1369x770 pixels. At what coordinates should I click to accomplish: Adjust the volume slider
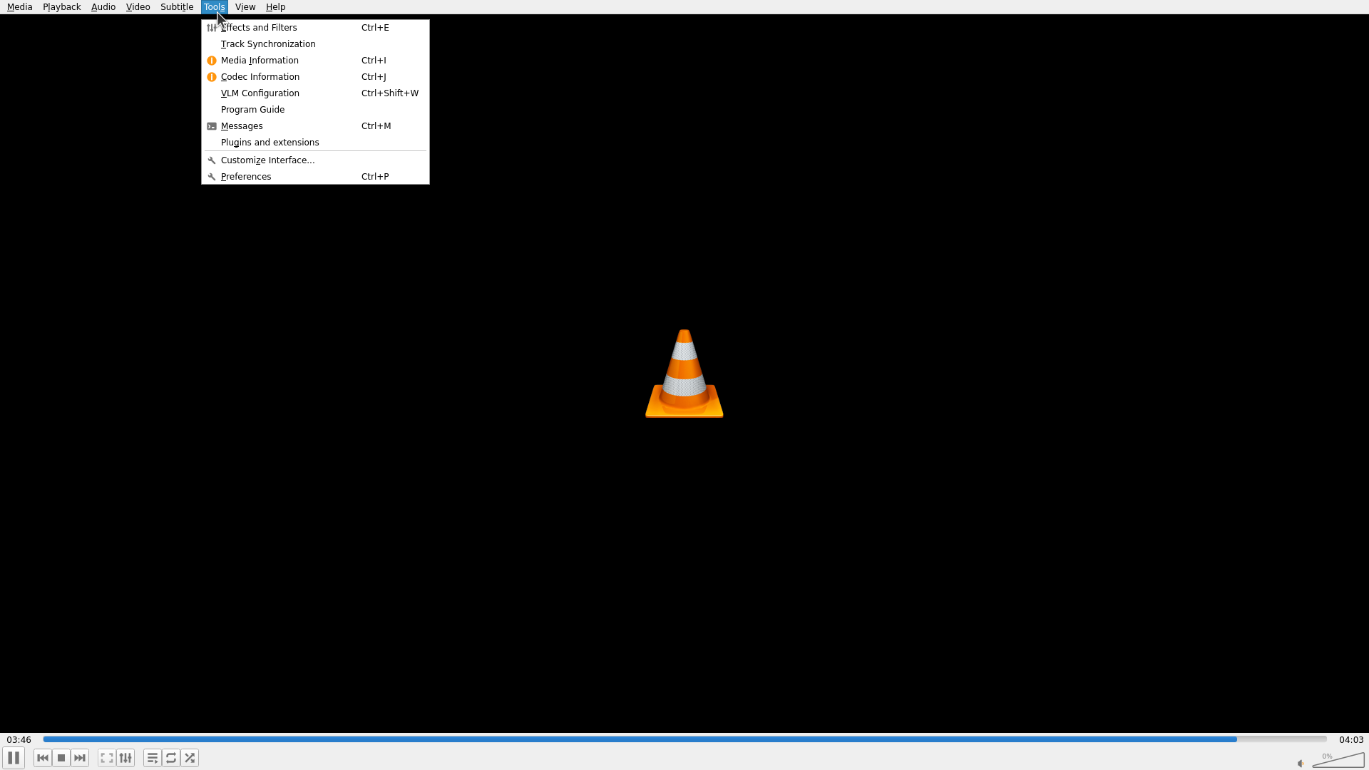pyautogui.click(x=1339, y=761)
